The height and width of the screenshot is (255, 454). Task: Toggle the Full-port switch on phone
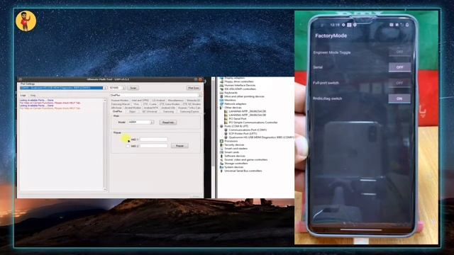click(x=399, y=83)
